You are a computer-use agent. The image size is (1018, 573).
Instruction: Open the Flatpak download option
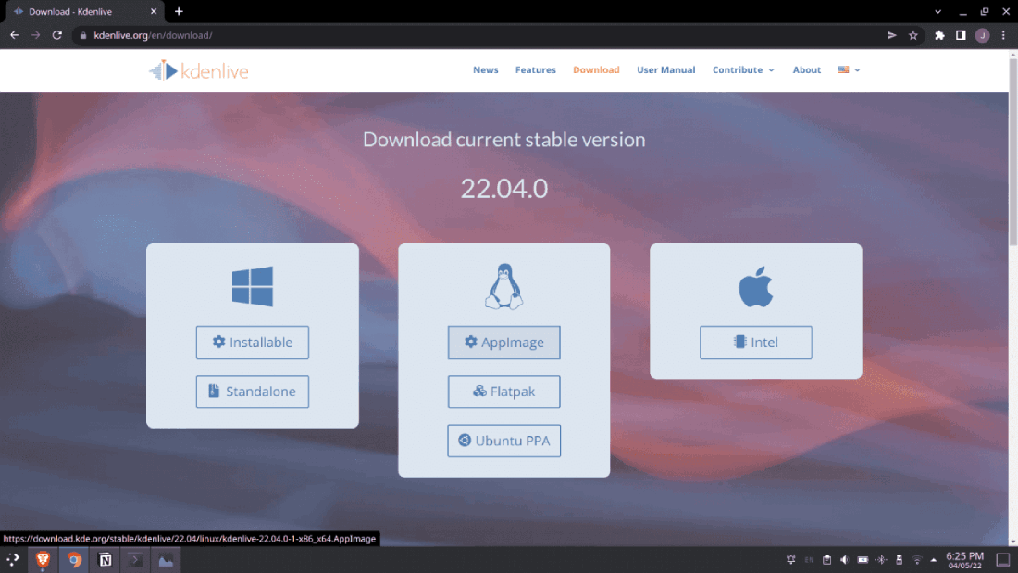503,392
